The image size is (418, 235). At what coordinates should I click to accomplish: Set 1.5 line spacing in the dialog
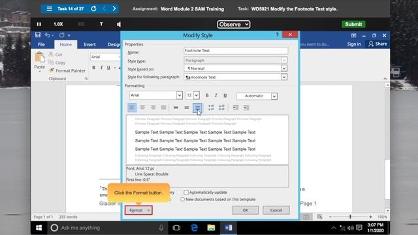187,108
